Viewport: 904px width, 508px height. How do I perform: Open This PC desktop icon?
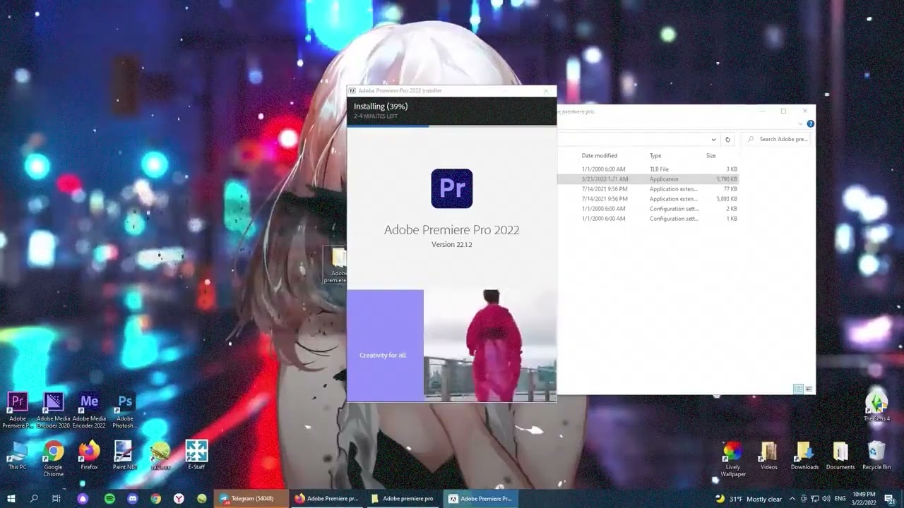coord(18,455)
